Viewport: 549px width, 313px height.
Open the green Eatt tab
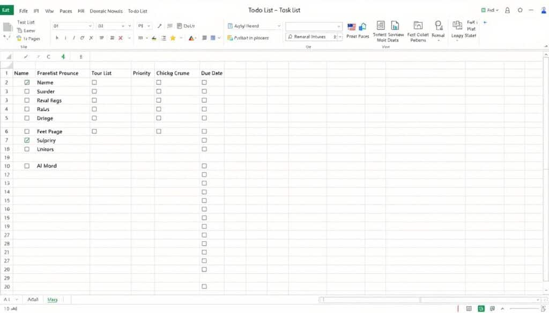[6, 10]
